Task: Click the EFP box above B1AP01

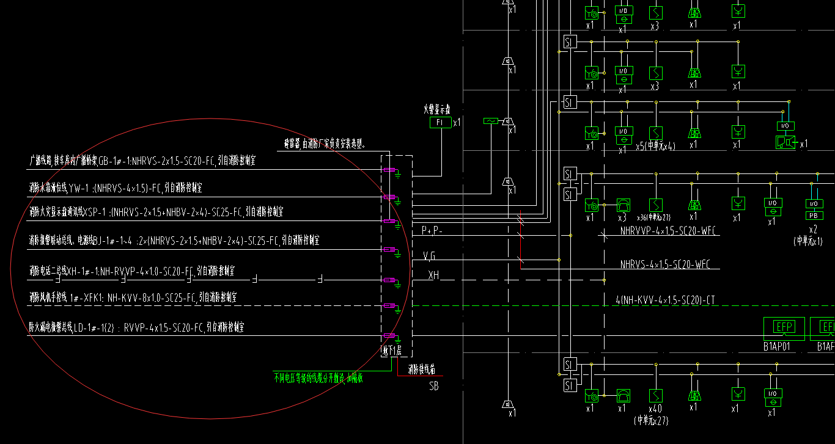Action: click(784, 327)
